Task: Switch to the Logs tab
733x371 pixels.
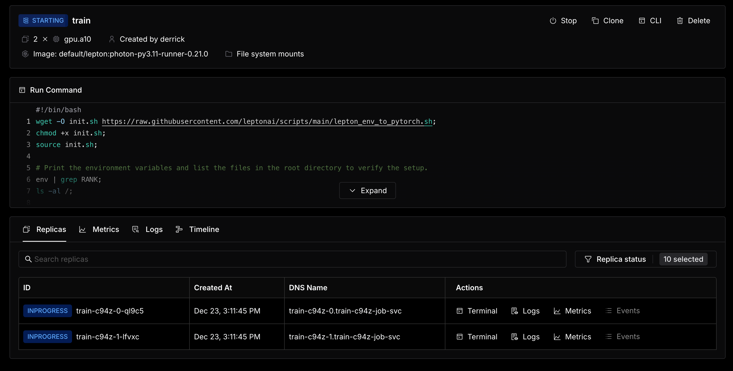Action: click(x=147, y=229)
